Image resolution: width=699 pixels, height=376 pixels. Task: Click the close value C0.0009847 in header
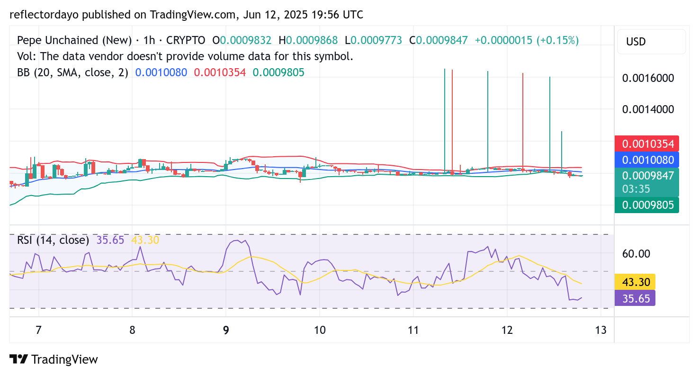coord(438,40)
